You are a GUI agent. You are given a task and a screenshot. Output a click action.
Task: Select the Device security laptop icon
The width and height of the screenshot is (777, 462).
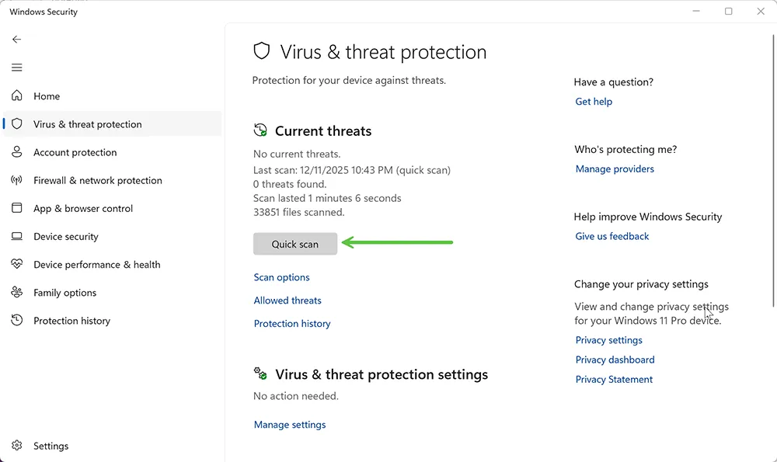click(x=16, y=236)
